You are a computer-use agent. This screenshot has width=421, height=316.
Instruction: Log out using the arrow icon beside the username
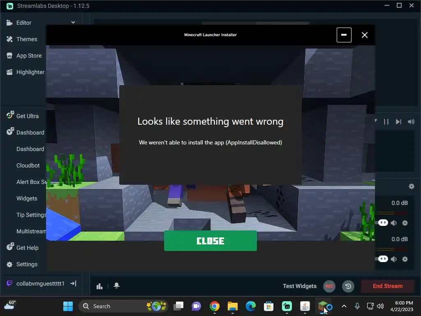tap(73, 283)
